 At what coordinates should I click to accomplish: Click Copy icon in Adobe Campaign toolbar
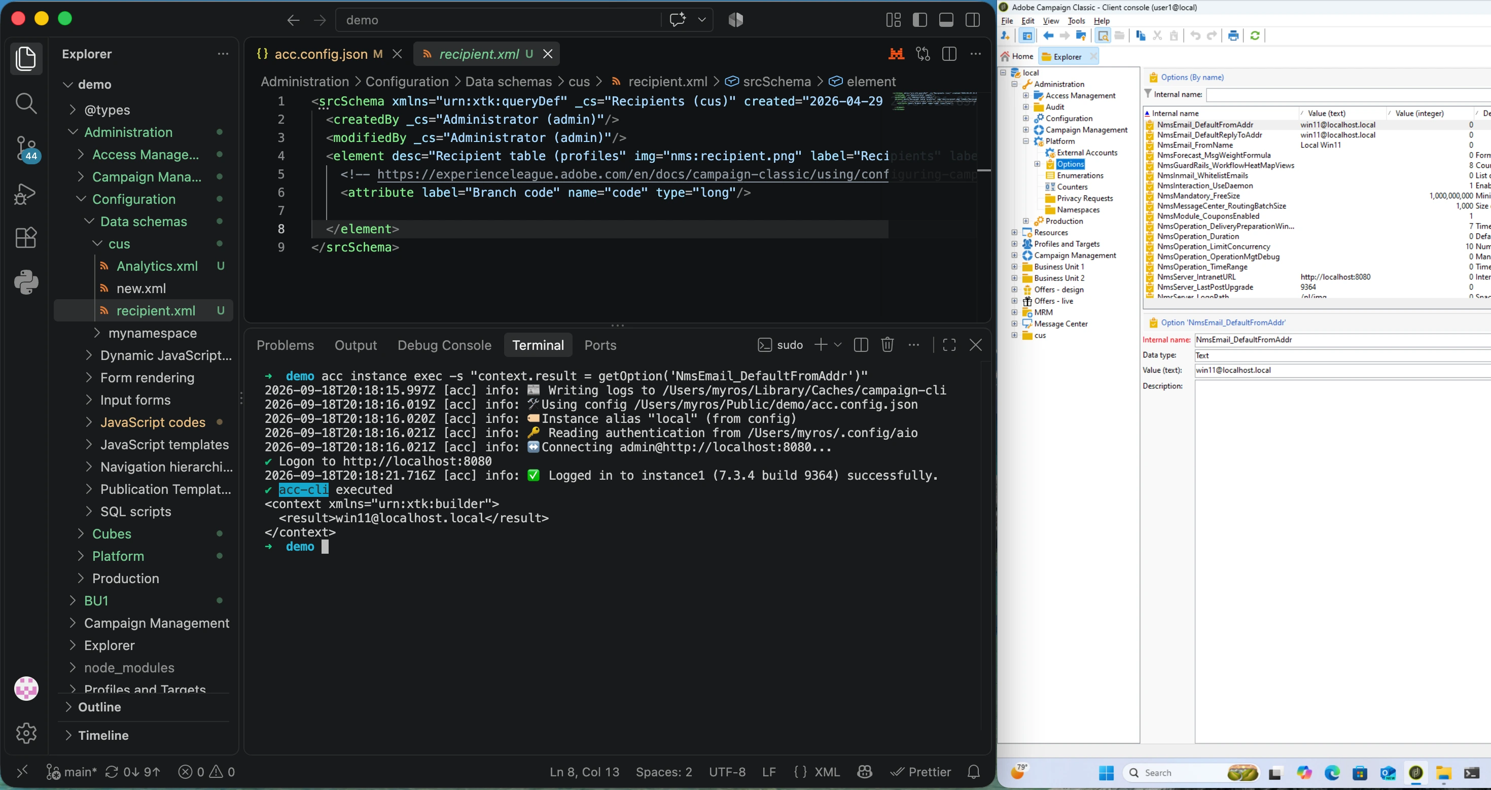click(1141, 36)
